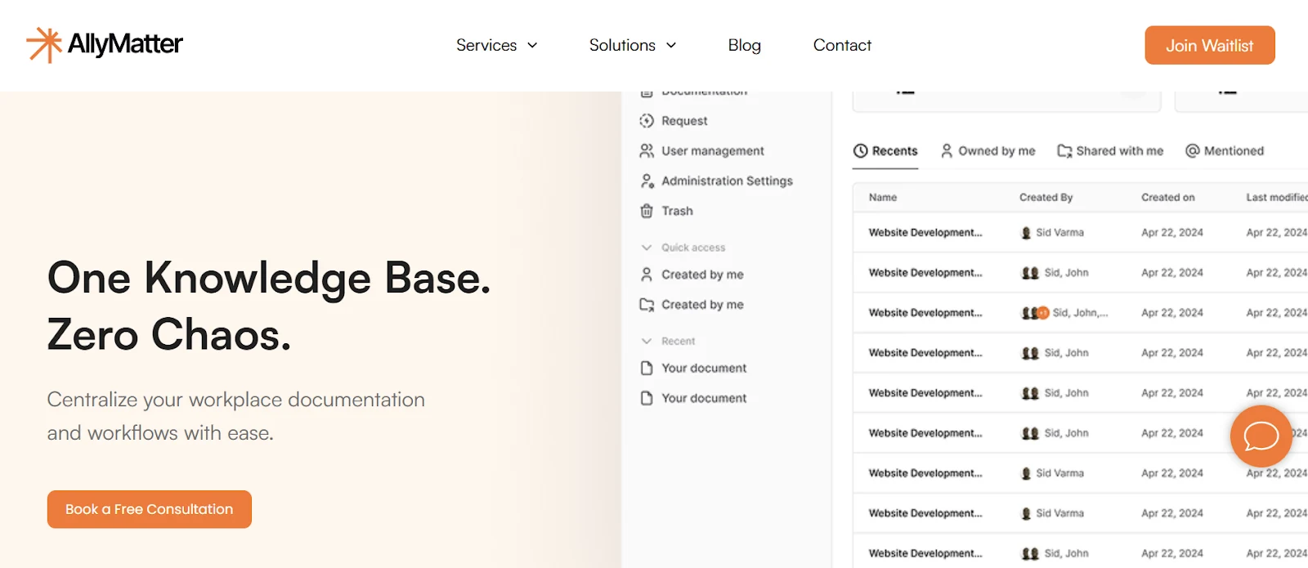Switch to the Shared with me tab
The height and width of the screenshot is (568, 1308).
[x=1110, y=151]
